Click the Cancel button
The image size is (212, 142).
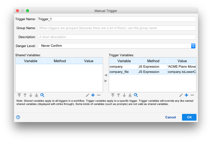coord(170,117)
